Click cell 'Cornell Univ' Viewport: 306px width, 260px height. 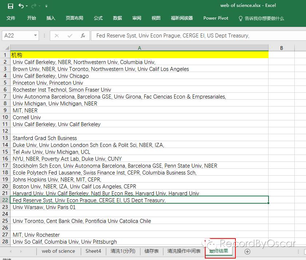139,117
